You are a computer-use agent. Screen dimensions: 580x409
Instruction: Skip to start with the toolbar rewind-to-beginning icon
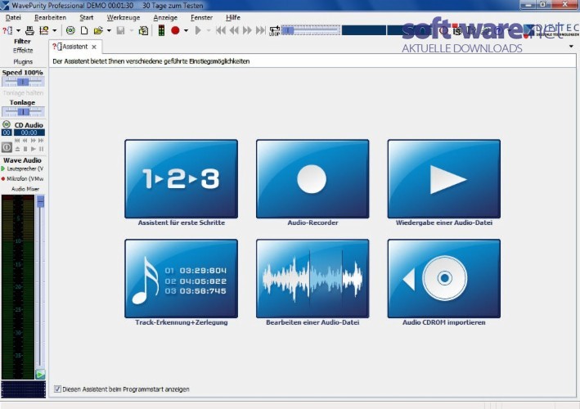pos(221,31)
